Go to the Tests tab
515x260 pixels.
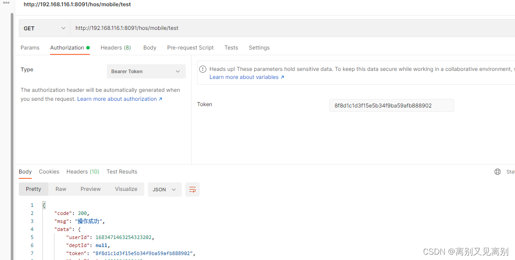tap(231, 48)
